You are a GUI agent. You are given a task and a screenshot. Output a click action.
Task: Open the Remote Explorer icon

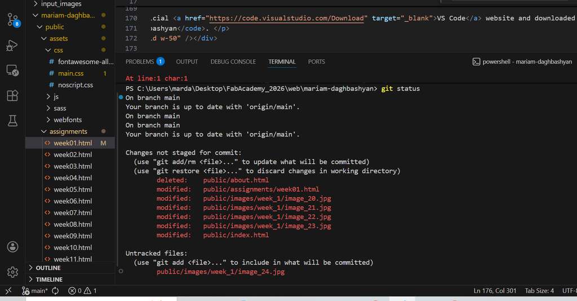click(x=12, y=70)
